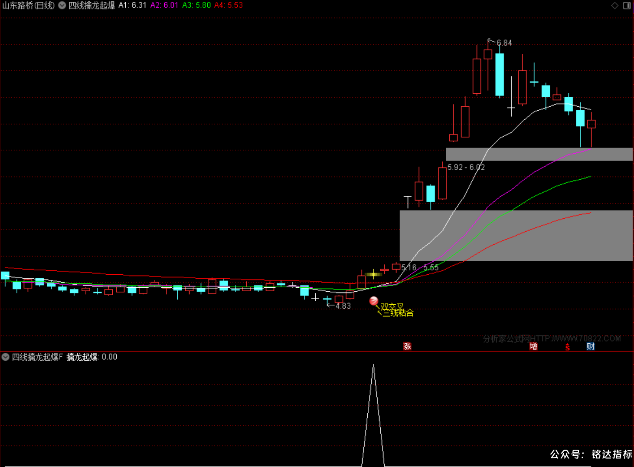
Task: Click the yellow cross signal on candle
Action: (373, 274)
